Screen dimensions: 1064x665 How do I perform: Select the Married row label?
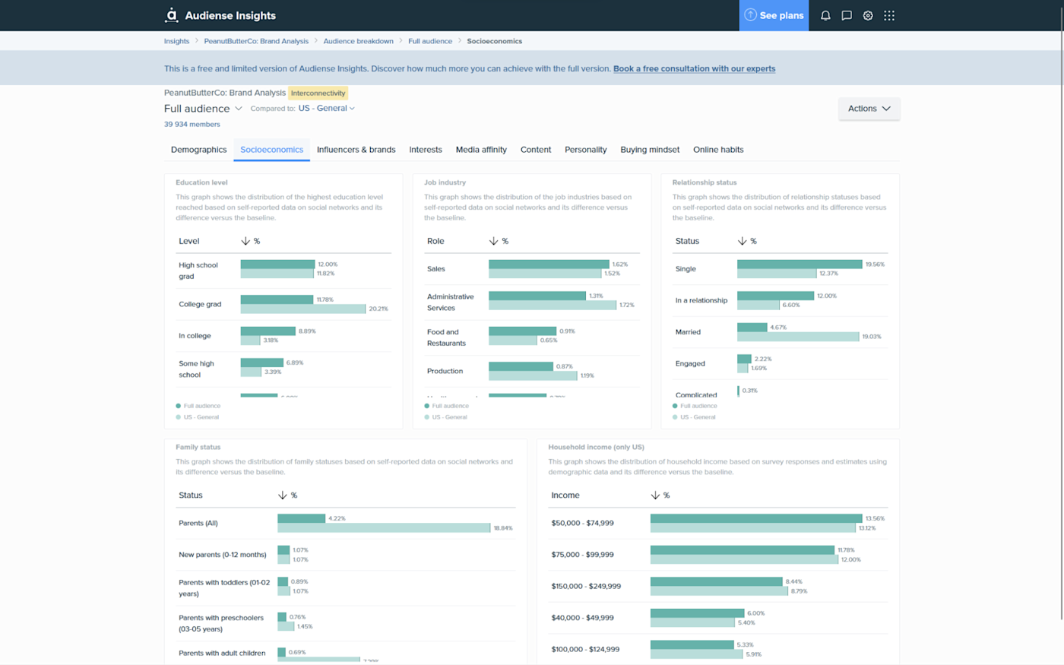[x=689, y=332]
